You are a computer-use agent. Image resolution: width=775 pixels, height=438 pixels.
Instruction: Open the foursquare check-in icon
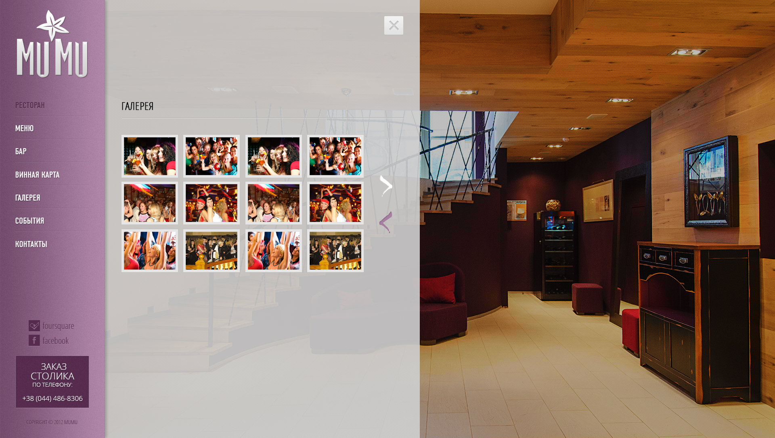(x=34, y=325)
